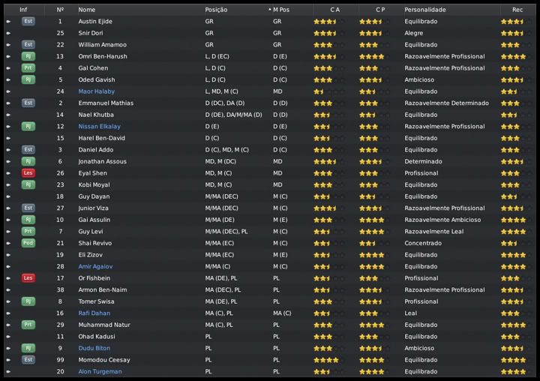Image resolution: width=540 pixels, height=381 pixels.
Task: Click the Est status badge beside Austin Ejide
Action: pyautogui.click(x=28, y=22)
